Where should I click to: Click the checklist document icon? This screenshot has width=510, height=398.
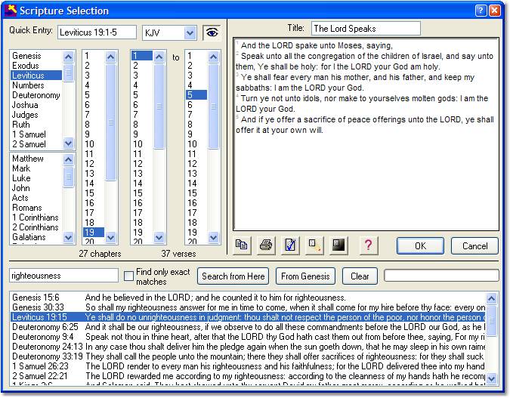(x=290, y=245)
